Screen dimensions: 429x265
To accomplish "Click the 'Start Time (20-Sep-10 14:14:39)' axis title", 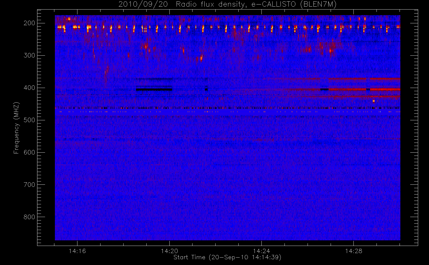I will pyautogui.click(x=227, y=257).
